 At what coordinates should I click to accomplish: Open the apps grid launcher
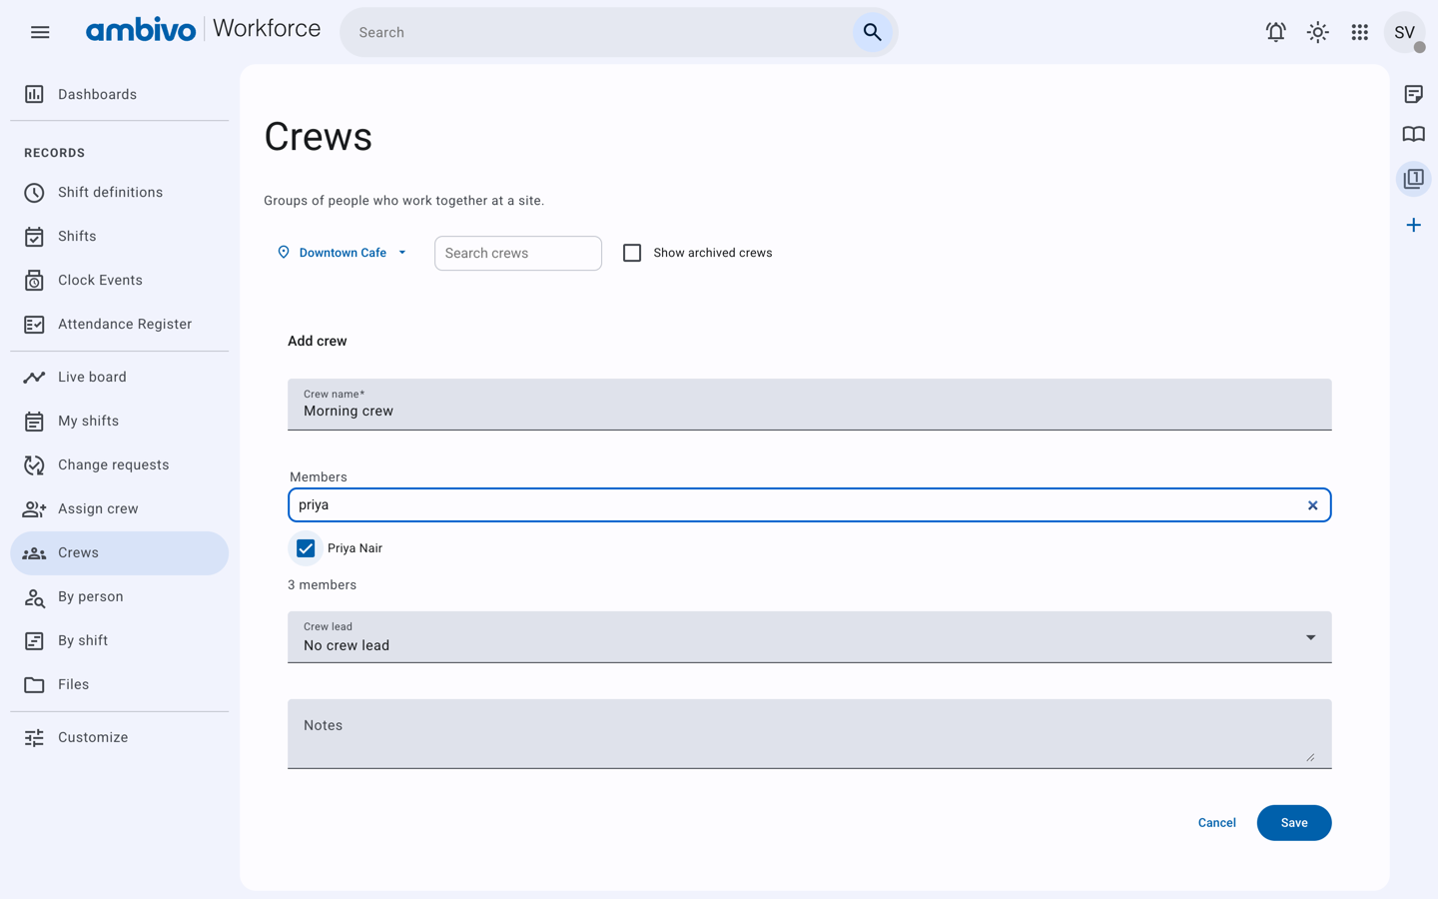tap(1359, 32)
